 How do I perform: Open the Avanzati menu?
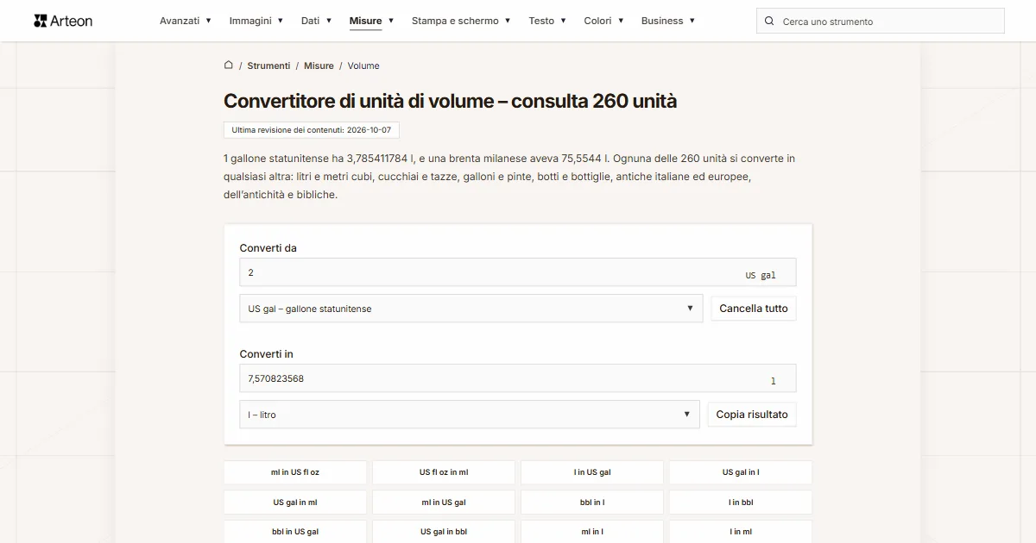pyautogui.click(x=186, y=21)
